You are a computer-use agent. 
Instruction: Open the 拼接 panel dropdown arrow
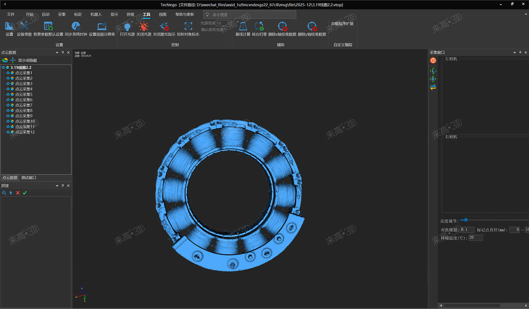pos(57,186)
